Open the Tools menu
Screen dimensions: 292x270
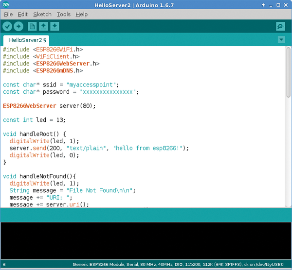tap(63, 14)
